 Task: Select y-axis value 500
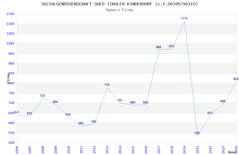[x=12, y=143]
